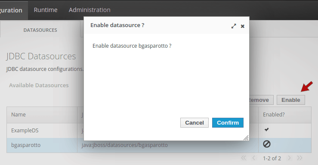Screen dimensions: 318x165
Task: Click the enabled checkmark for ExampleDS
Action: 266,129
